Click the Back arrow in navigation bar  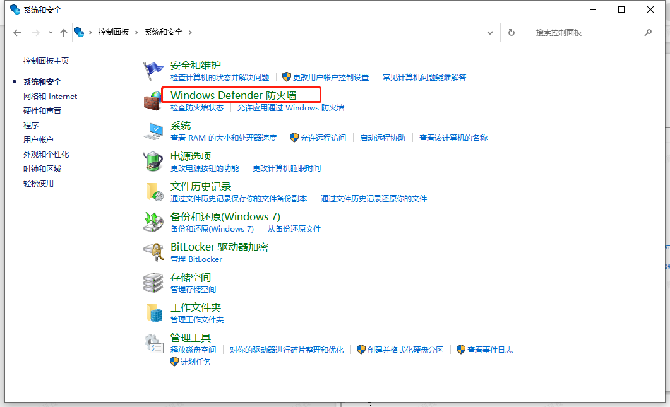[x=17, y=33]
